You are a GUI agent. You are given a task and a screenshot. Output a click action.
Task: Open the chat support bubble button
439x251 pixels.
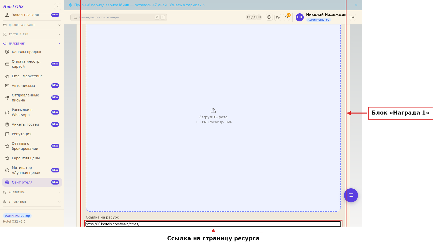pyautogui.click(x=351, y=195)
